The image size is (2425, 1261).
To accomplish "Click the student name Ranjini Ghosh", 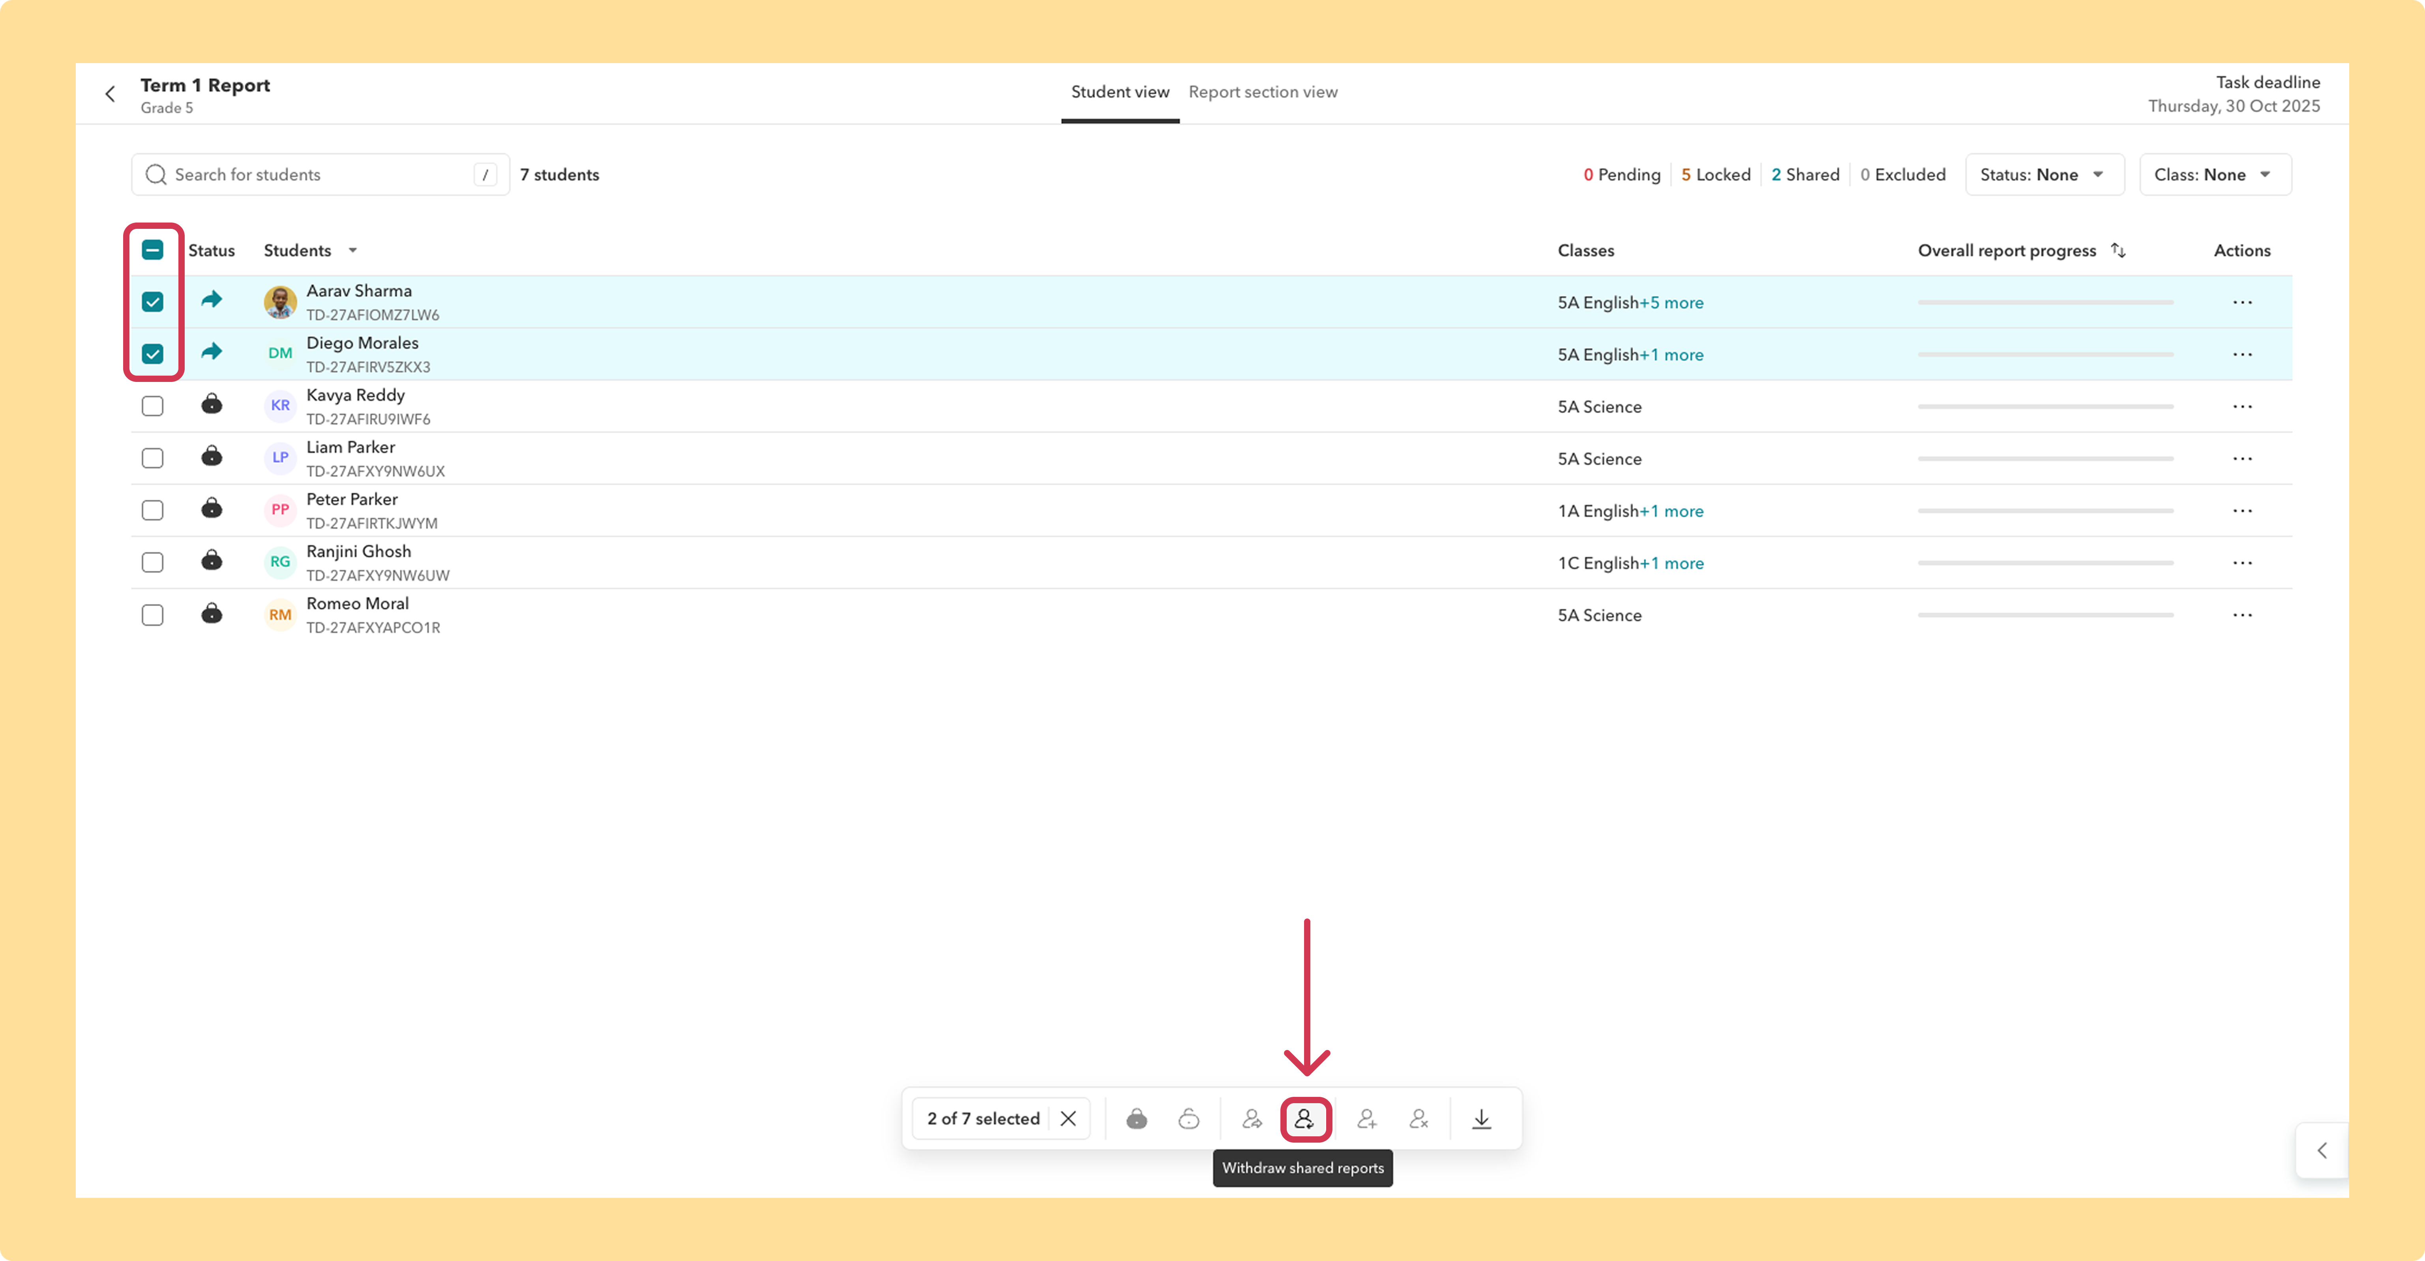I will [359, 552].
